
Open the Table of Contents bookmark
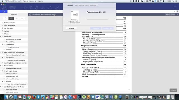(9, 26)
